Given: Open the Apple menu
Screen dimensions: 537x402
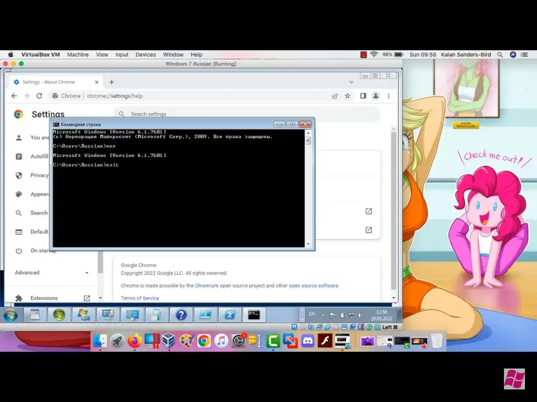Looking at the screenshot, I should click(x=11, y=54).
